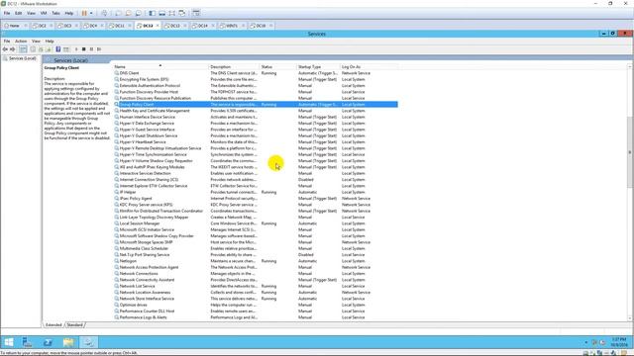Open File Explorer from the taskbar

tap(68, 343)
